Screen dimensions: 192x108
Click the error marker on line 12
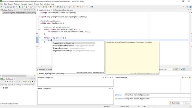point(37,34)
